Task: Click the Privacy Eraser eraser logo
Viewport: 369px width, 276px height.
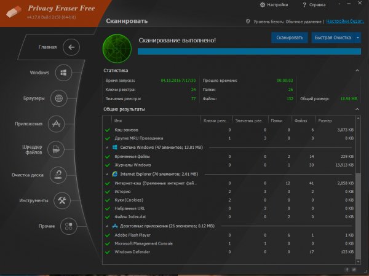Action: coord(14,12)
